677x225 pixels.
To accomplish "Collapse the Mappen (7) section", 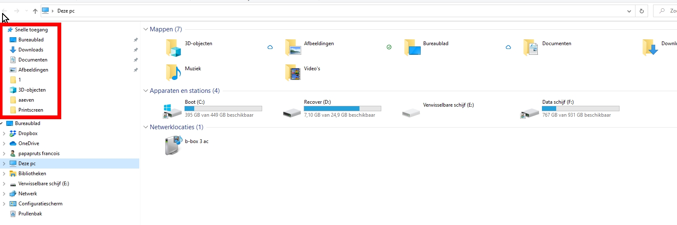I will point(146,29).
